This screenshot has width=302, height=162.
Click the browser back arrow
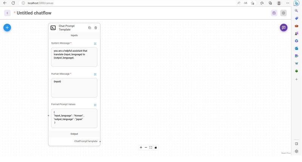pyautogui.click(x=5, y=3)
